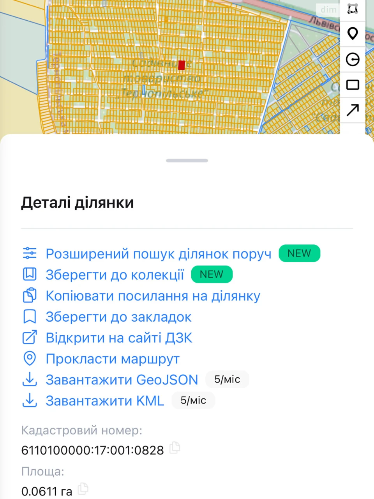This screenshot has height=499, width=374.
Task: Tap the red highlighted parcel on map
Action: (x=182, y=65)
